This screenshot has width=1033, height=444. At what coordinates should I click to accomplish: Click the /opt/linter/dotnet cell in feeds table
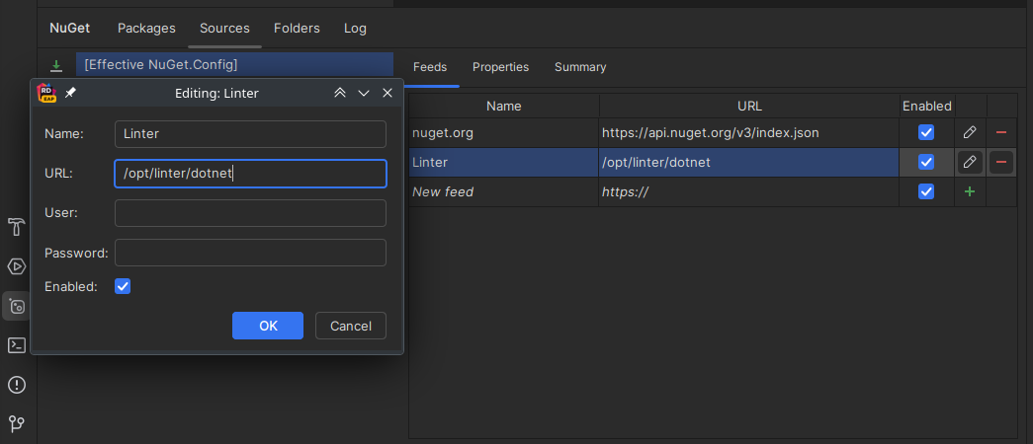[749, 162]
